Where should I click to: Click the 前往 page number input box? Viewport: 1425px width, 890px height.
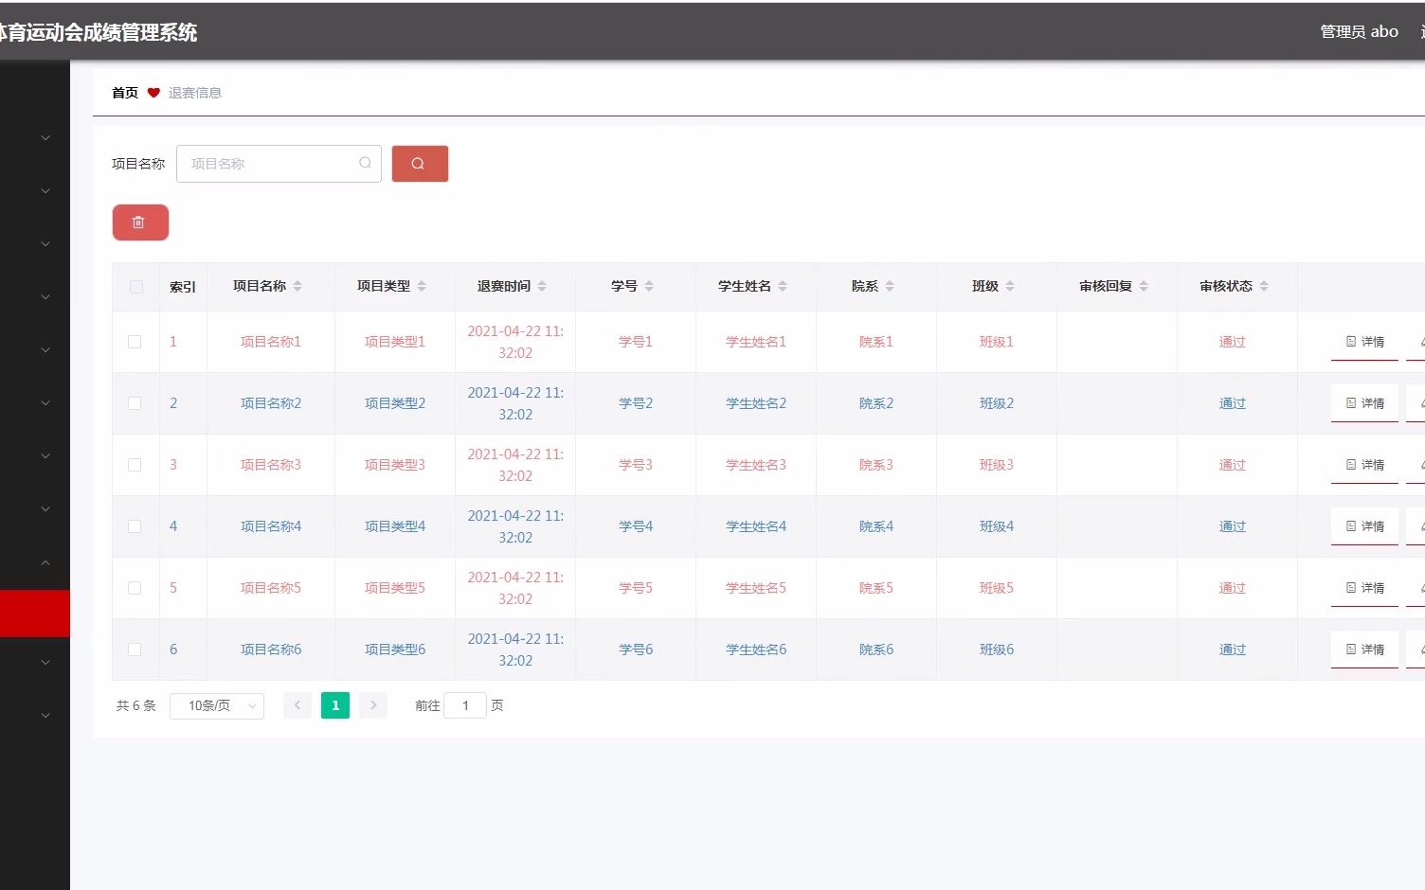465,705
